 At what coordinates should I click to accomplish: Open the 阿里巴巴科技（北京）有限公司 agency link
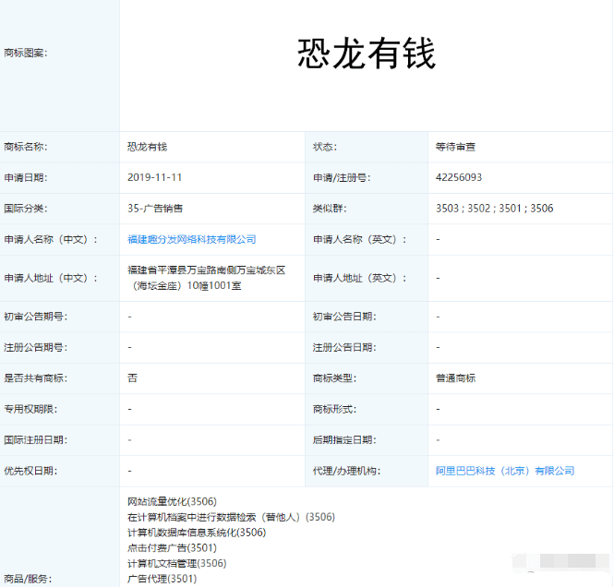pyautogui.click(x=504, y=471)
